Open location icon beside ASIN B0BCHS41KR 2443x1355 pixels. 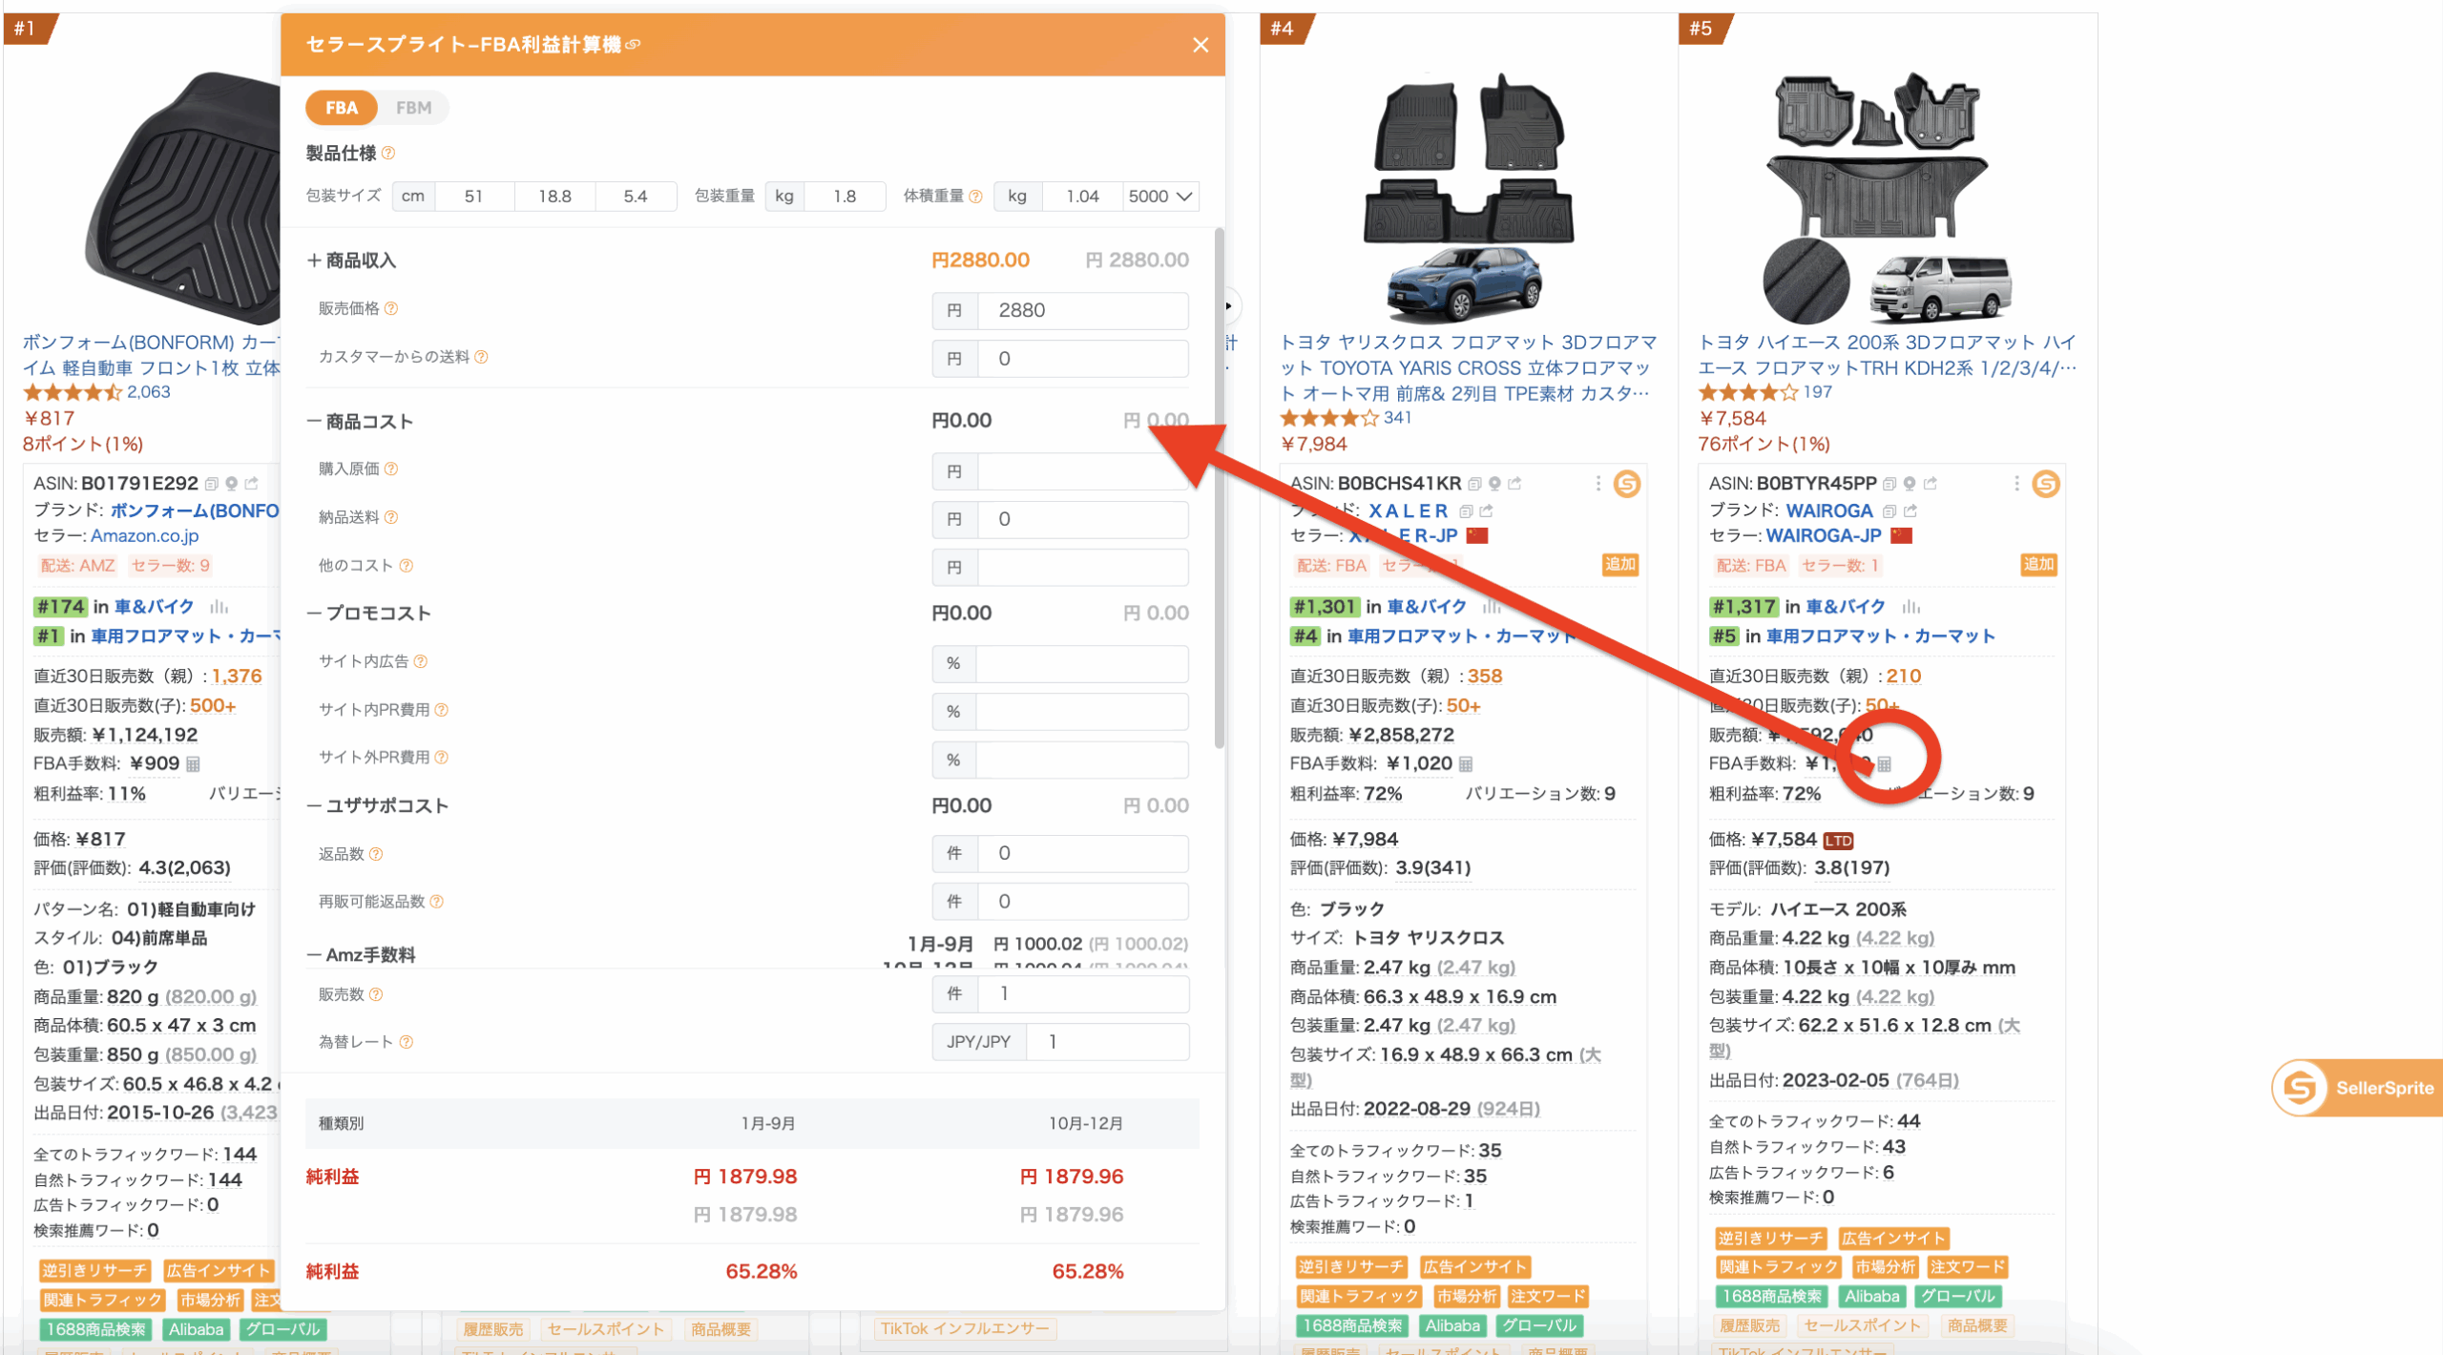coord(1495,484)
